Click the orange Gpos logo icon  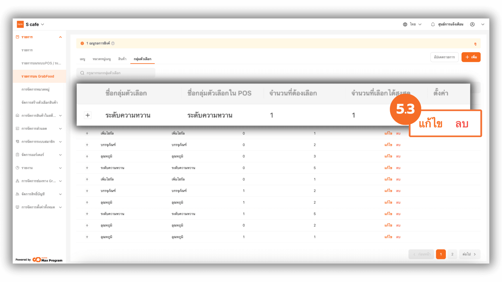click(x=20, y=24)
